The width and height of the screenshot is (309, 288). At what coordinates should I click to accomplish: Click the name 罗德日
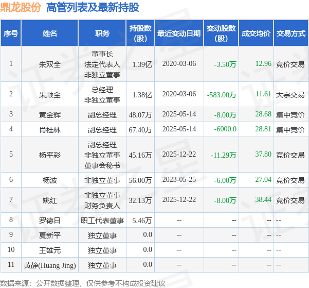coord(50,221)
